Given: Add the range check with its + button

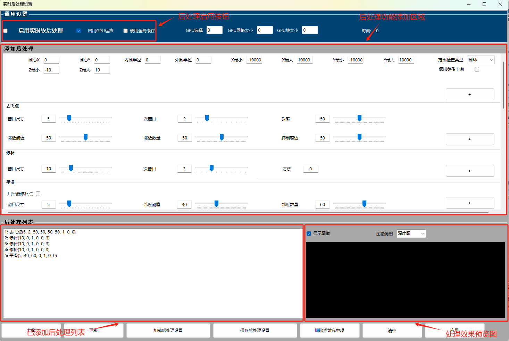Looking at the screenshot, I should 470,94.
